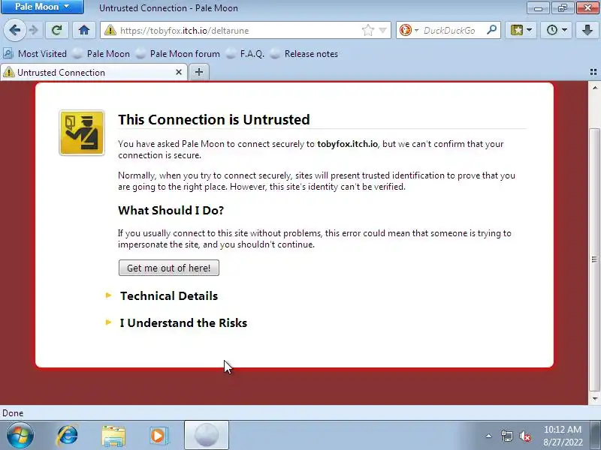Reload the current page
Screen dimensions: 601x450
click(x=57, y=30)
